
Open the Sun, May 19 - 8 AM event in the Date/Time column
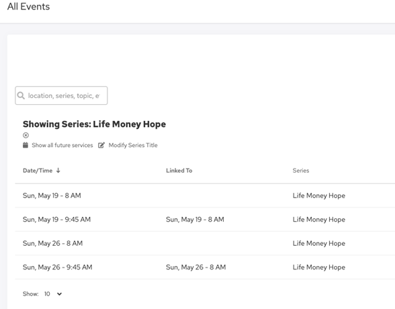pyautogui.click(x=52, y=195)
